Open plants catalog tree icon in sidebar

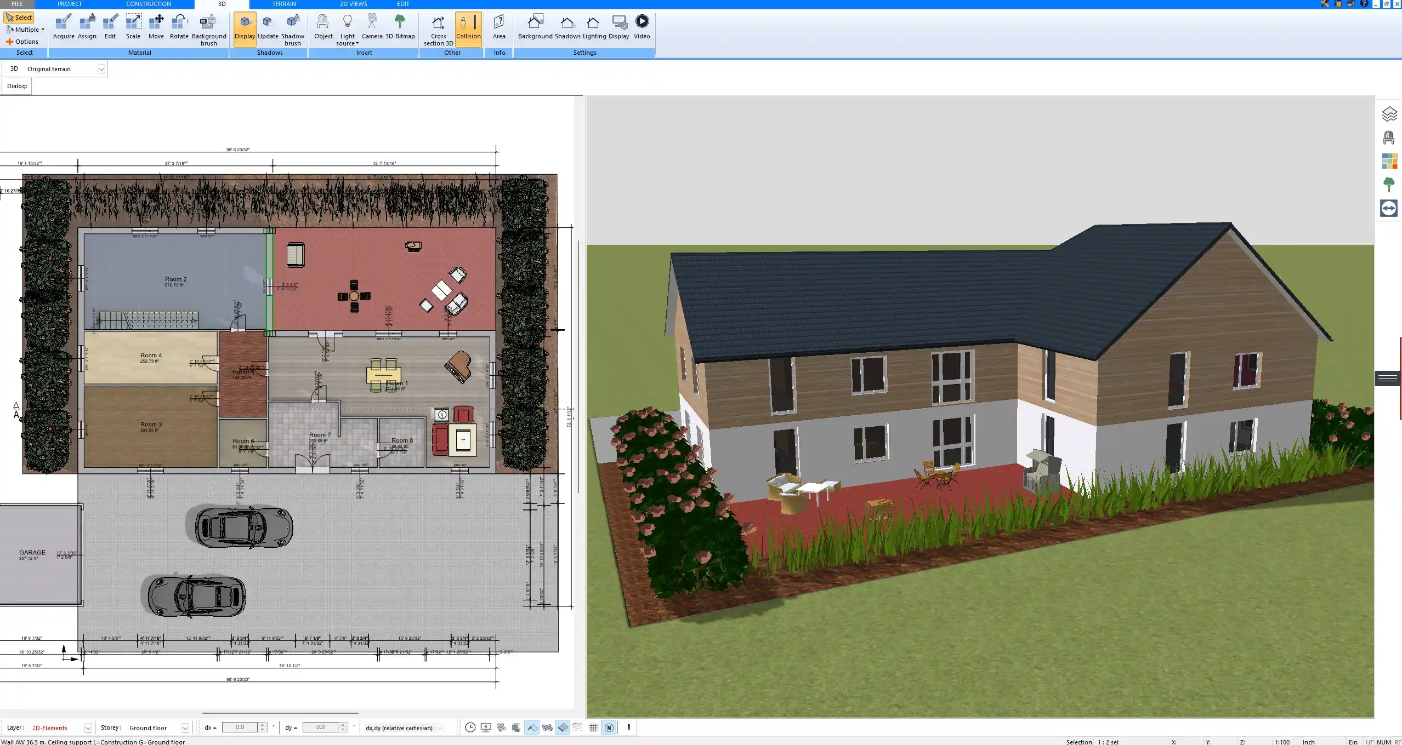[x=1389, y=185]
